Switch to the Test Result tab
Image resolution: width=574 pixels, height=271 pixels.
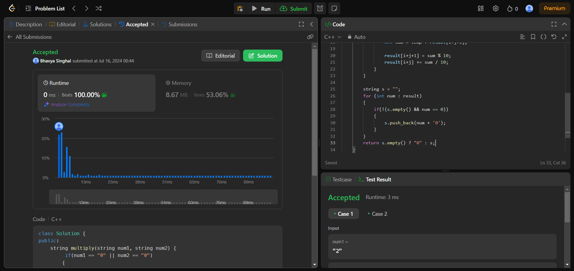click(375, 179)
